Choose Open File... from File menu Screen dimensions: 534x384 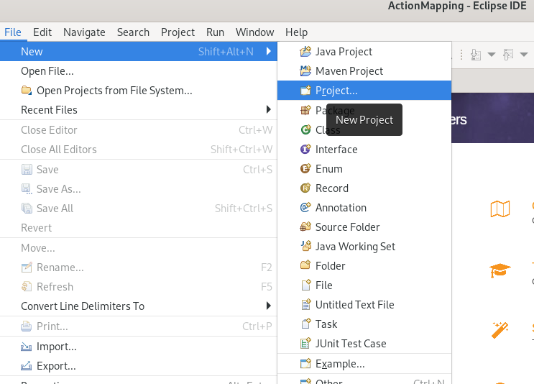pos(138,71)
